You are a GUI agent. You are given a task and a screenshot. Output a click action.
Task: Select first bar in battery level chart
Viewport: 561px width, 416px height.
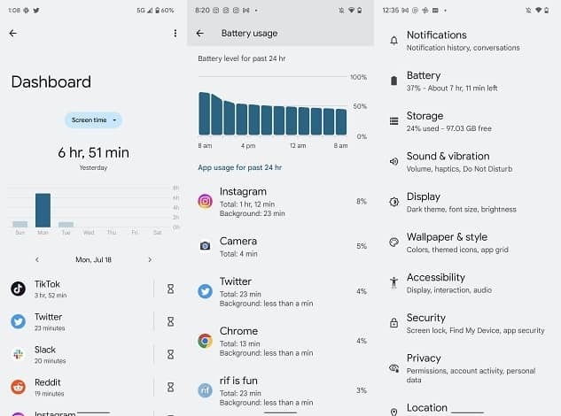click(205, 113)
